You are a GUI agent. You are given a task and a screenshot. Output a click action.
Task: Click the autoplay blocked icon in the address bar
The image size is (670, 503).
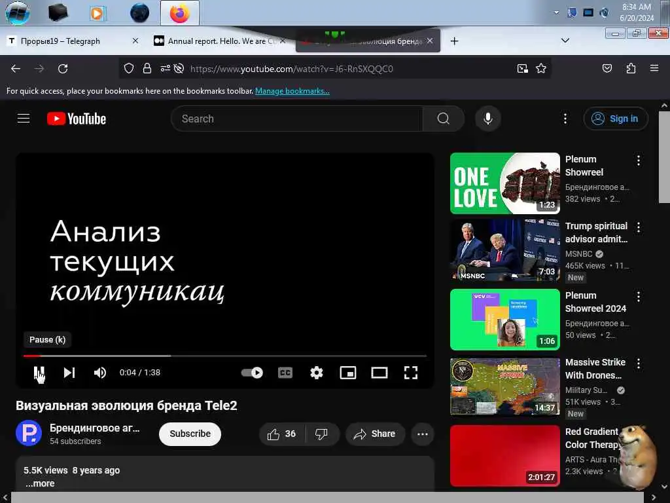179,68
